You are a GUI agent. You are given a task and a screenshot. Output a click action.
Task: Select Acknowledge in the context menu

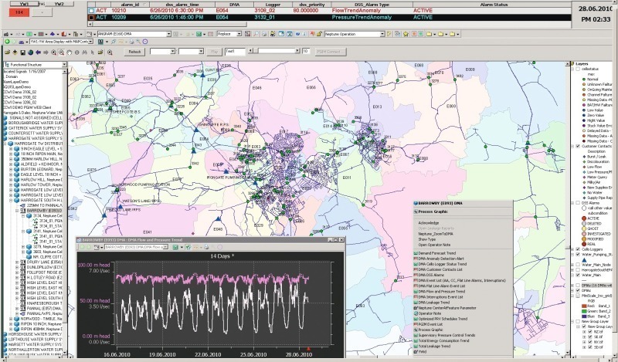pos(429,223)
